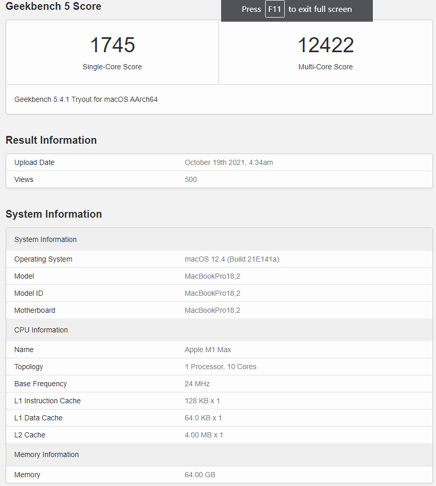Click the Apple M1 Max processor name
Screen dimensions: 436x486
pyautogui.click(x=208, y=350)
